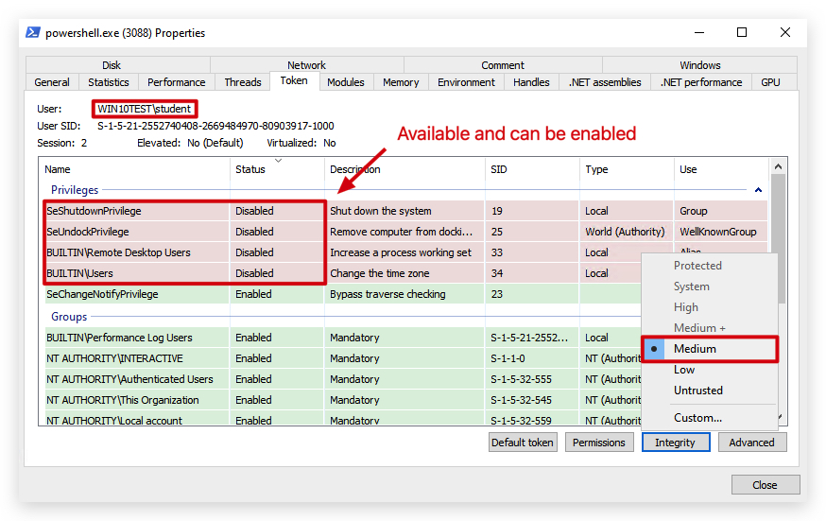The width and height of the screenshot is (826, 521).
Task: Click the WellKnownGroup use cell
Action: (x=718, y=232)
